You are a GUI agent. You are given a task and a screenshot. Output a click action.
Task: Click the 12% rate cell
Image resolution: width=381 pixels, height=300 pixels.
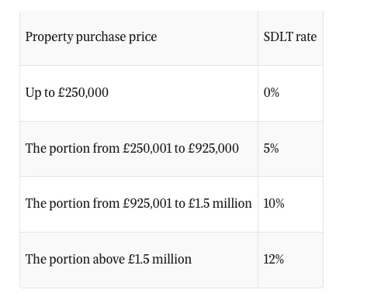click(x=290, y=260)
